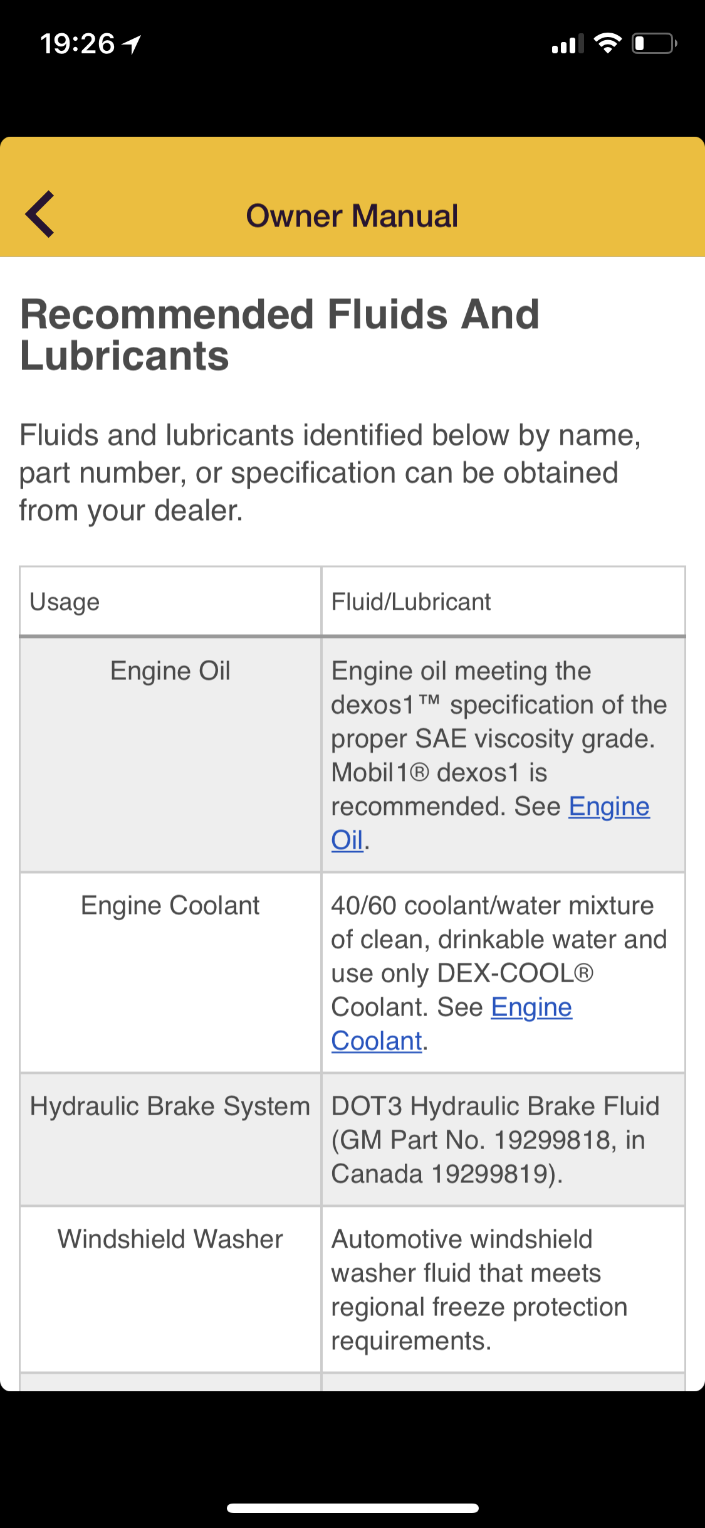Follow the Engine Coolant hyperlink
705x1528 pixels.
pyautogui.click(x=531, y=1007)
